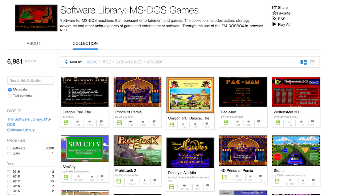Click views eye icon on Pac-Man card
This screenshot has height=195, width=345.
pyautogui.click(x=237, y=122)
